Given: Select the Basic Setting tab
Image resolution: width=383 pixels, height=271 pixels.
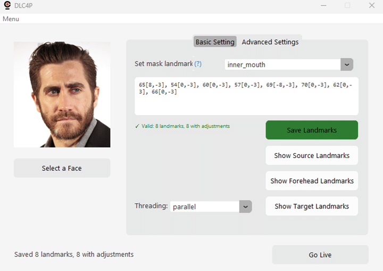Looking at the screenshot, I should coord(215,42).
